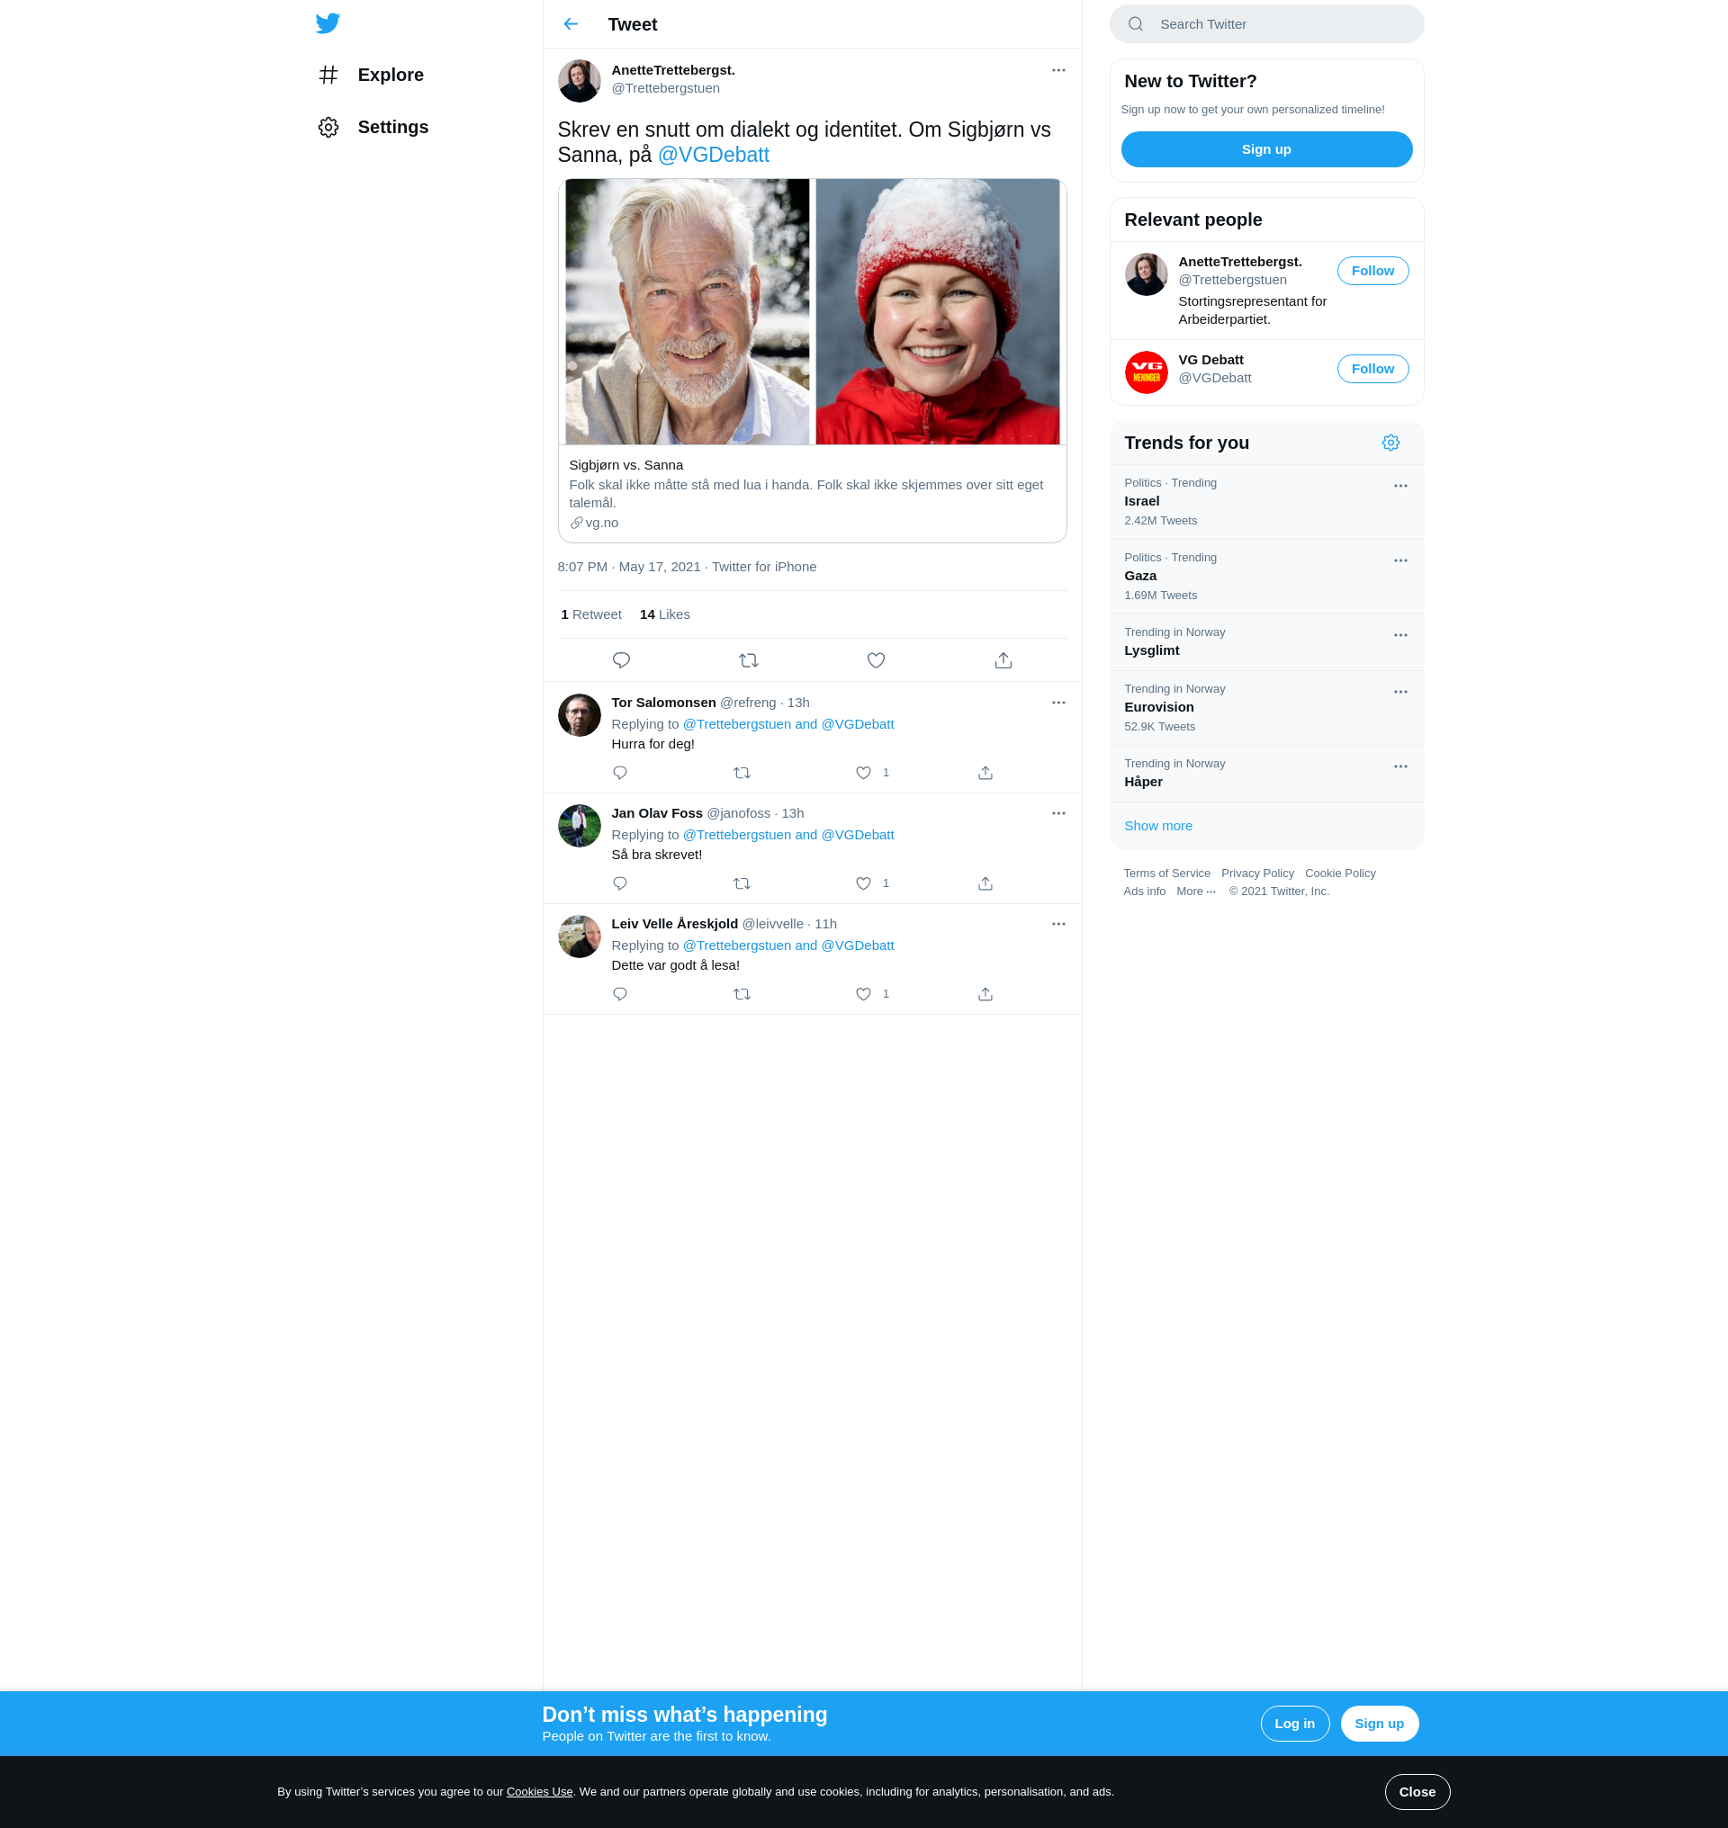Click @VGDebatt mention in the tweet text
1728x1828 pixels.
[713, 155]
